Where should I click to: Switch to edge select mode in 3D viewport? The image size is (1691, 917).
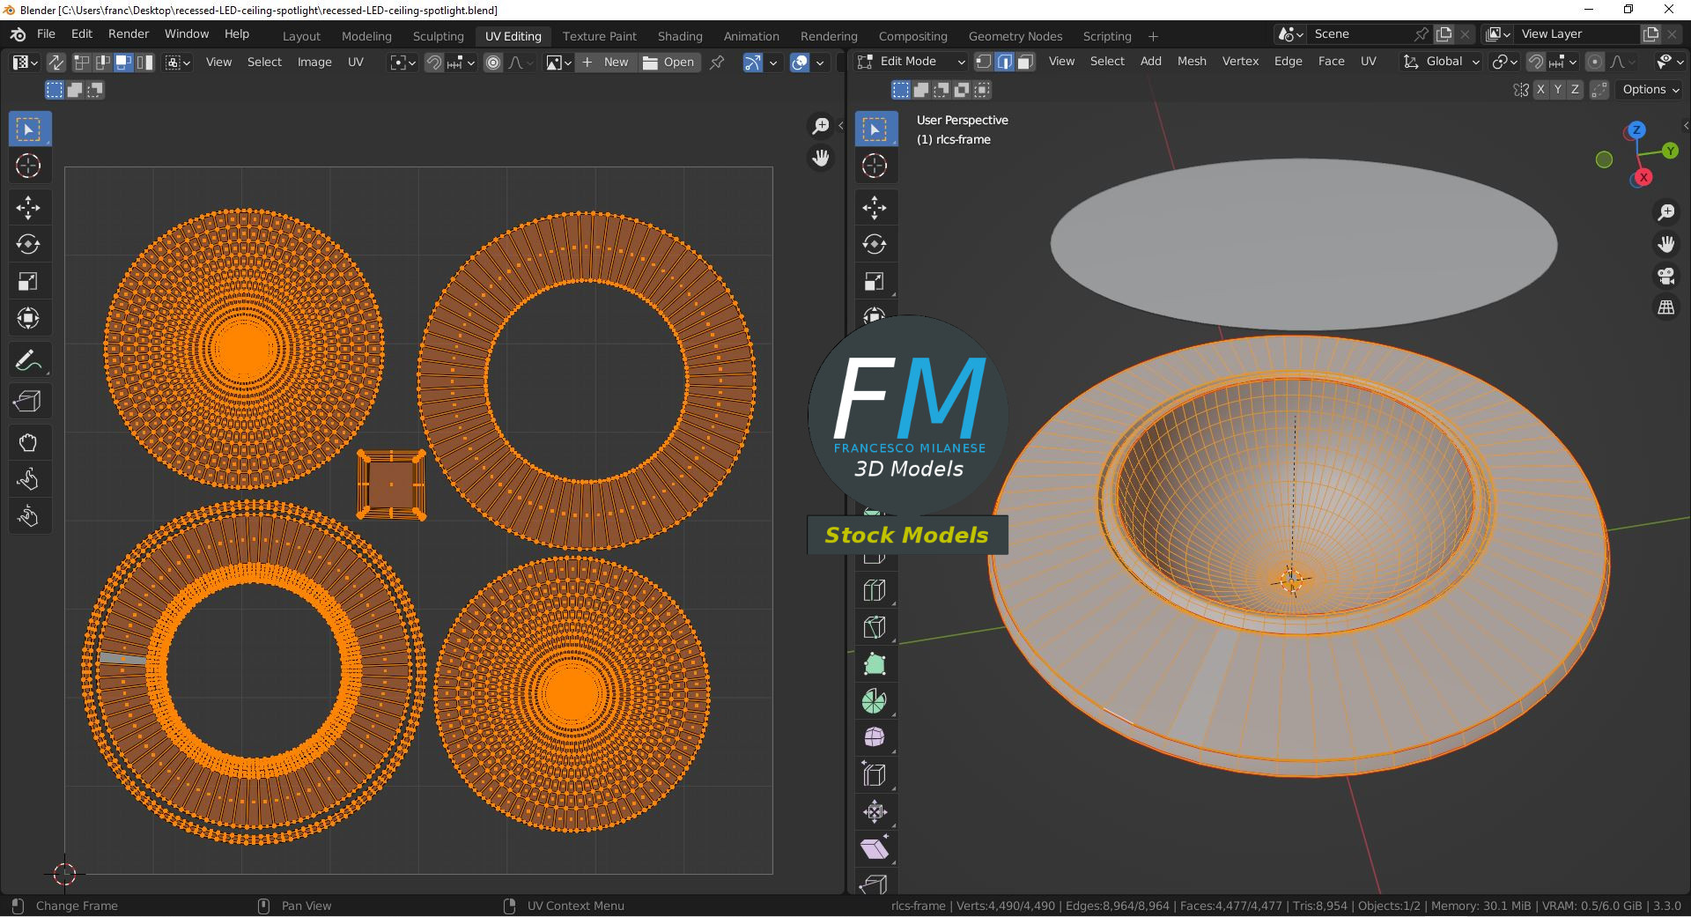coord(1004,62)
